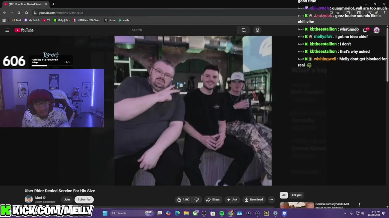
Task: Open the Mori channel name
Action: pos(39,198)
